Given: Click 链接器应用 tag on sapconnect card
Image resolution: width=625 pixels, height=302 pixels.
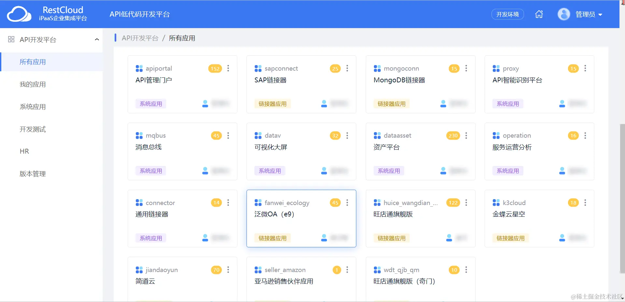Looking at the screenshot, I should 273,104.
